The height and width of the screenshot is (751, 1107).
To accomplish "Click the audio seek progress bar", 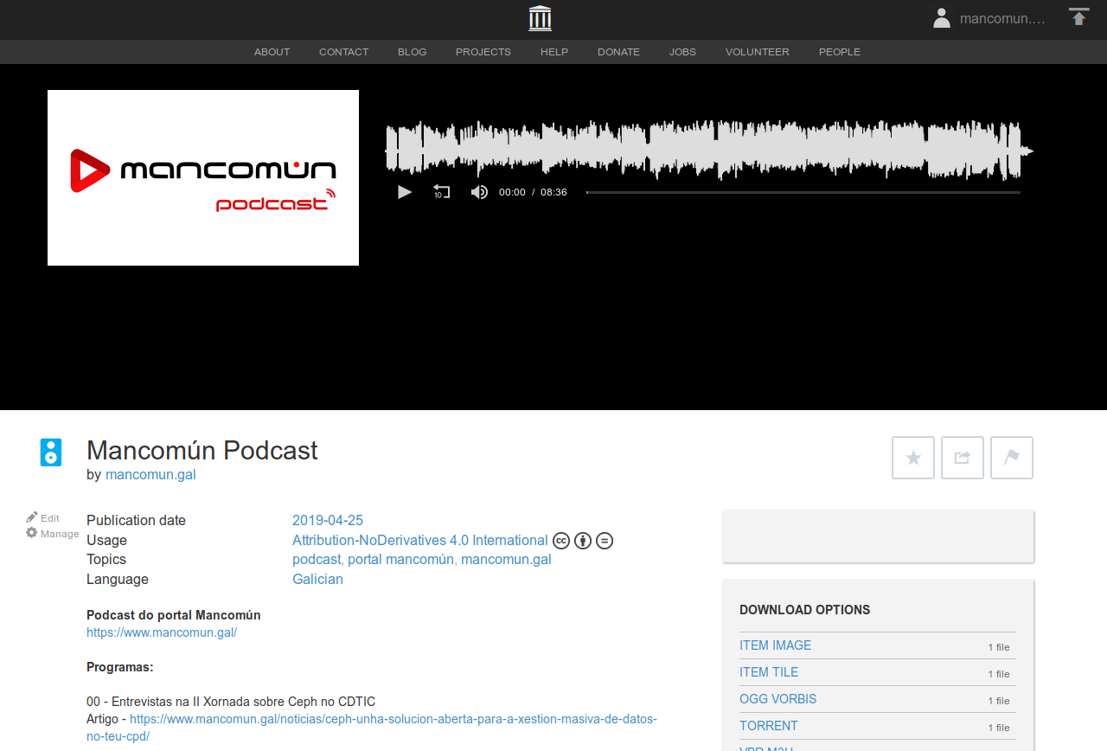I will tap(803, 192).
